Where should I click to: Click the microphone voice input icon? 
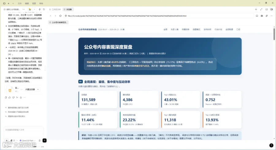40,140
